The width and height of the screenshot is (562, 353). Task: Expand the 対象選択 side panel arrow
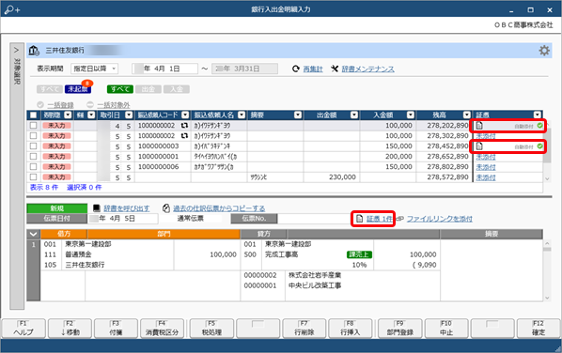coord(16,50)
